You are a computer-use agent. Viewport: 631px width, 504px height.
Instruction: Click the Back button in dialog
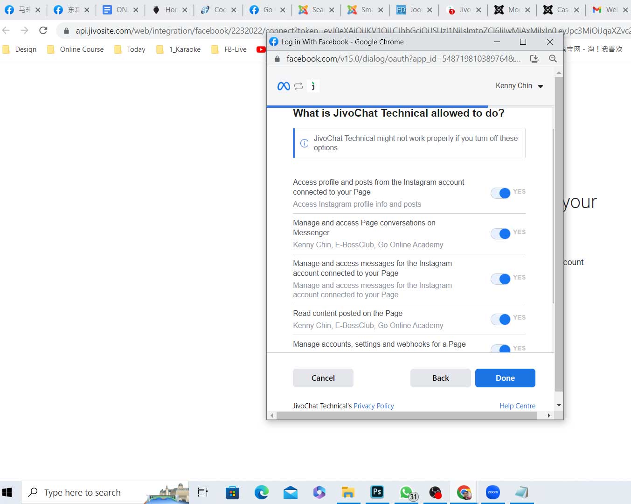pos(441,378)
